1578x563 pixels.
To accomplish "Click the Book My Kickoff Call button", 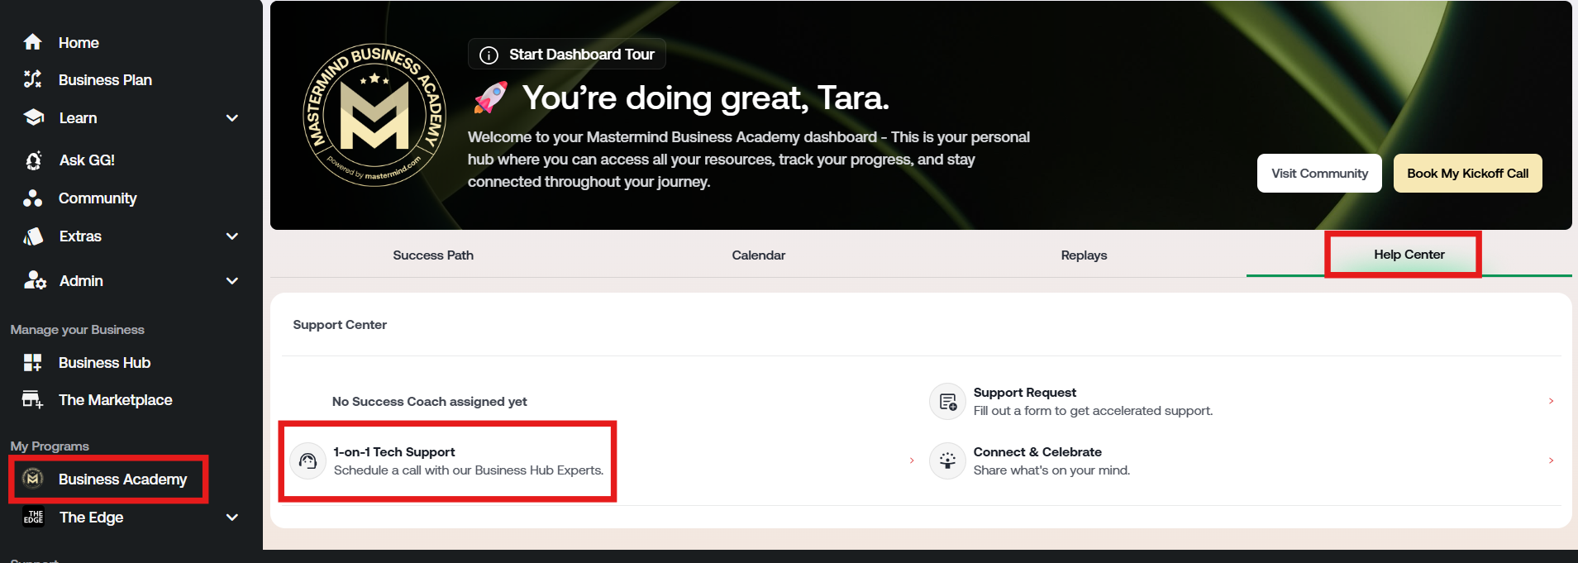I will tap(1468, 174).
